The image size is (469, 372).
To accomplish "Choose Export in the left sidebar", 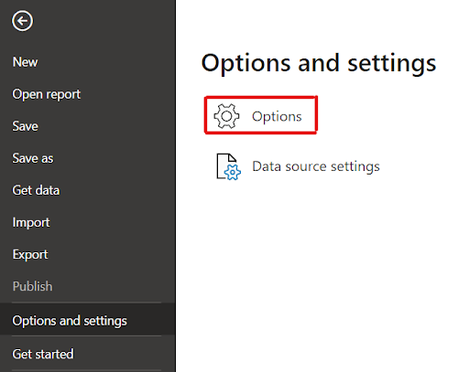I will (x=30, y=255).
